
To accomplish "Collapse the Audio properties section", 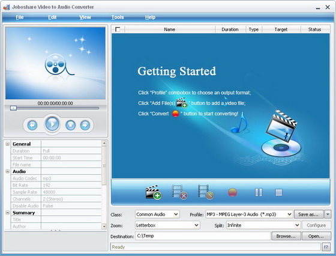I will (x=7, y=171).
